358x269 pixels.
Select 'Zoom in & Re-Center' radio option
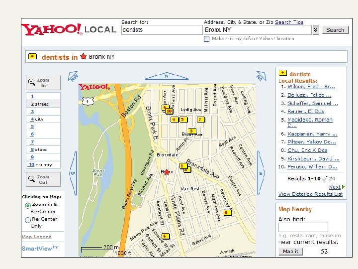point(28,205)
